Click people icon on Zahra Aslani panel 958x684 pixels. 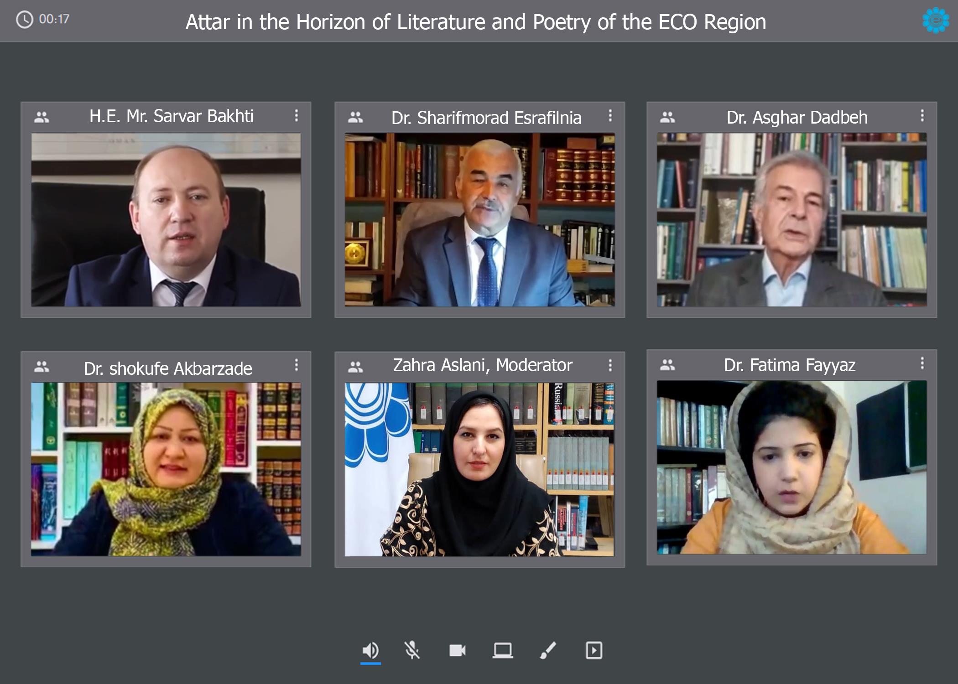click(355, 367)
